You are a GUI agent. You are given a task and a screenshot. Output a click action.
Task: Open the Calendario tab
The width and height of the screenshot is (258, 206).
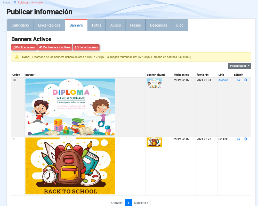20,25
